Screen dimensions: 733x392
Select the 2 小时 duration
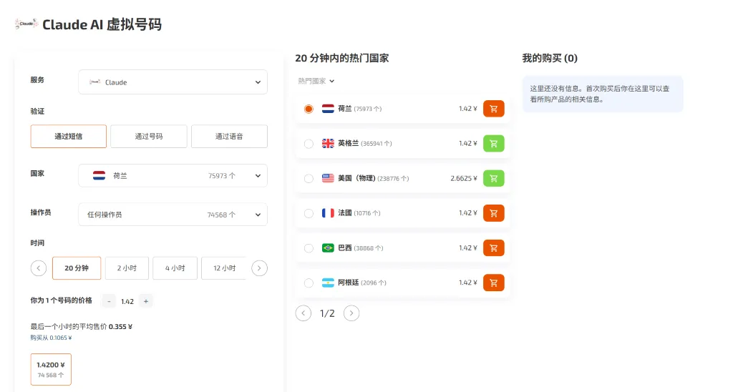127,268
